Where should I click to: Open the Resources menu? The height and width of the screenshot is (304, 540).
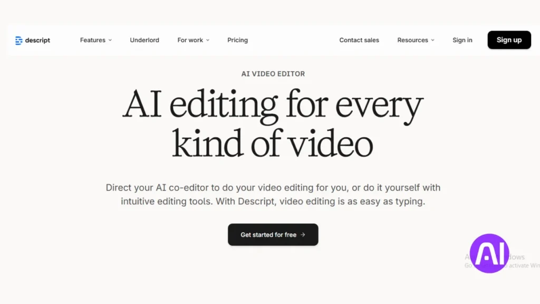412,40
